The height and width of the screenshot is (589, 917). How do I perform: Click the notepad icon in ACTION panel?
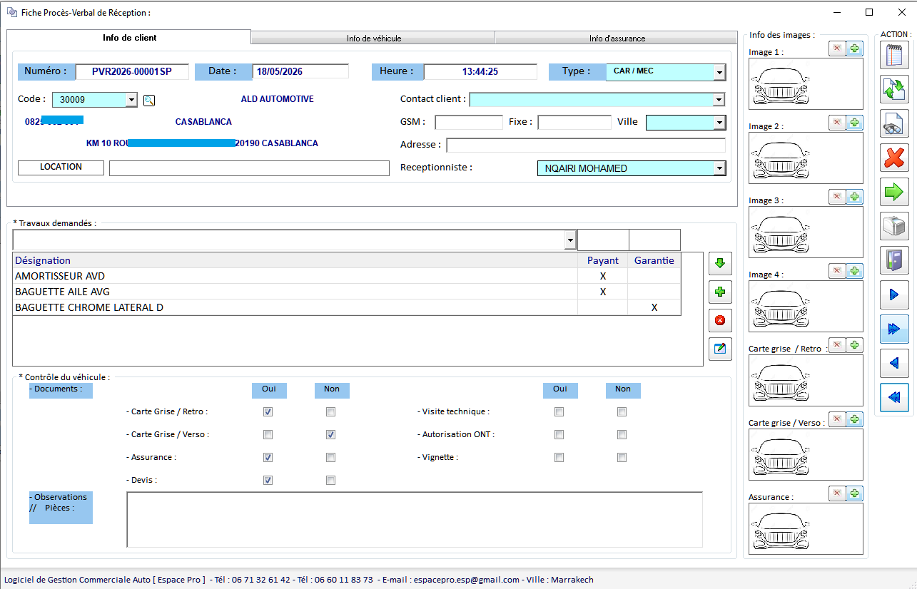pos(894,54)
